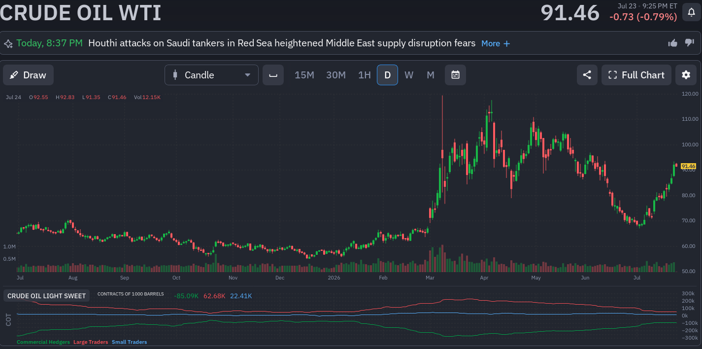Select the 1H interval
This screenshot has width=702, height=349.
(365, 75)
